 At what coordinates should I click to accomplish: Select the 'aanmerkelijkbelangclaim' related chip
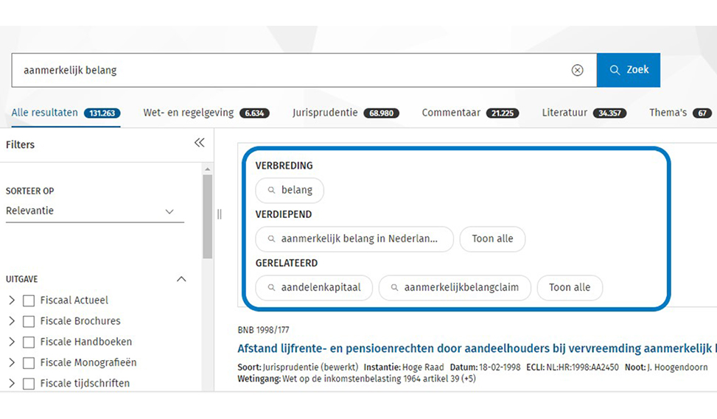(454, 287)
